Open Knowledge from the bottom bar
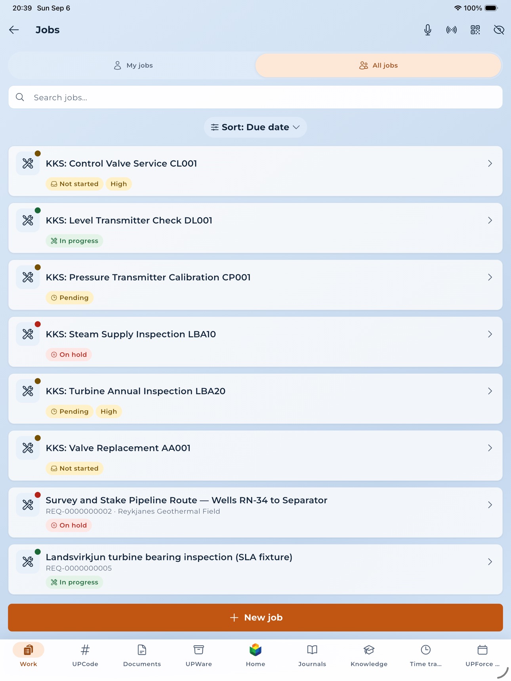 click(x=369, y=655)
